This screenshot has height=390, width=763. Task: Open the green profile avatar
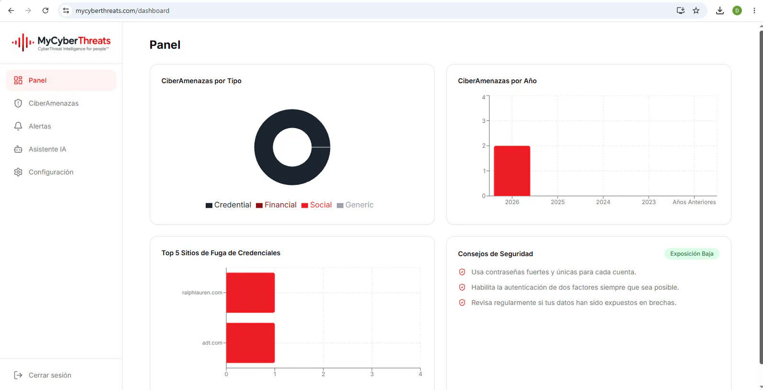pos(737,11)
